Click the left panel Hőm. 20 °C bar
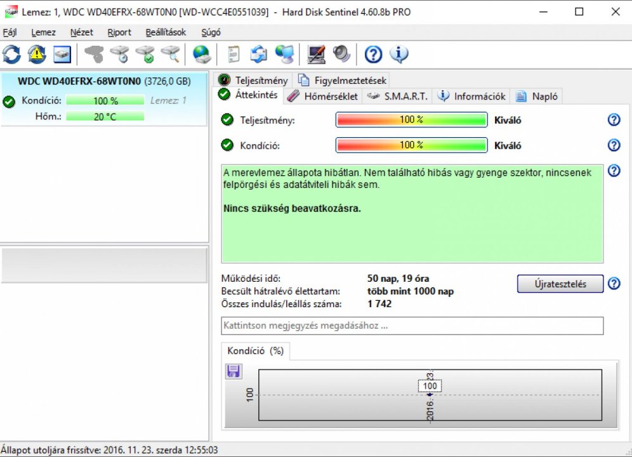Screen dimensions: 632x457 [x=105, y=117]
